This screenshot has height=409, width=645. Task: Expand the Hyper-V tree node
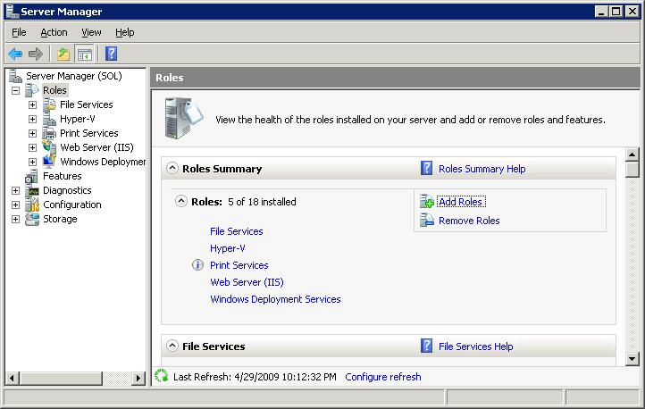click(x=32, y=119)
